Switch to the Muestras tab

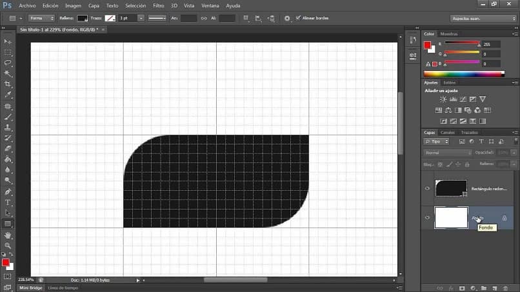(449, 34)
